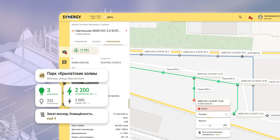This screenshot has height=140, width=280.
Task: Open the label KEDR СКУ 2.0 50 ВТ 22-3
Action: tap(196, 52)
